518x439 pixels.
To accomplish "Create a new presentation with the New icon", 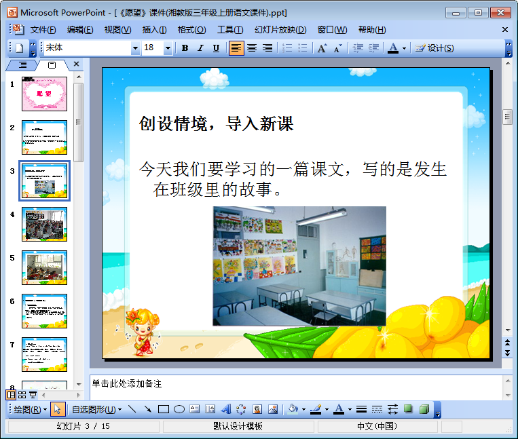I will [20, 48].
